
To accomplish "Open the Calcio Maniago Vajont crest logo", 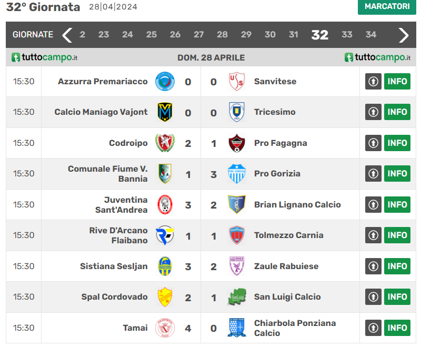I will 165,112.
